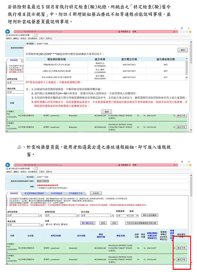Sort by 藥品名稱 column header link
This screenshot has width=197, height=272.
[120, 236]
